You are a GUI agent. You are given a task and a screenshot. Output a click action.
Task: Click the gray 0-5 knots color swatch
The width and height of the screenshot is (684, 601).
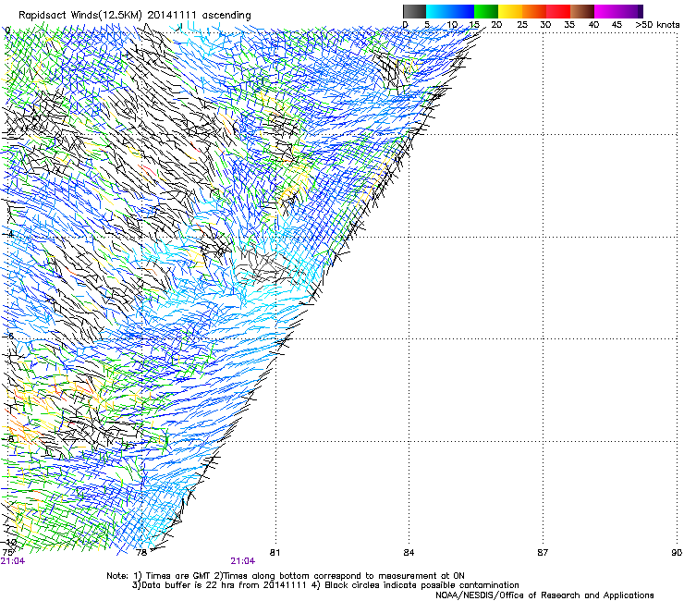coord(414,11)
